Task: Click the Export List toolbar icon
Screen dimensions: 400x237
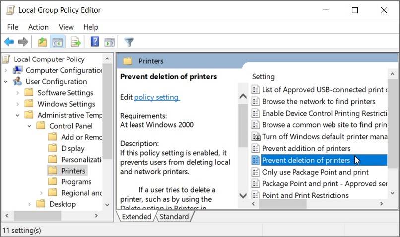Action: [76, 42]
